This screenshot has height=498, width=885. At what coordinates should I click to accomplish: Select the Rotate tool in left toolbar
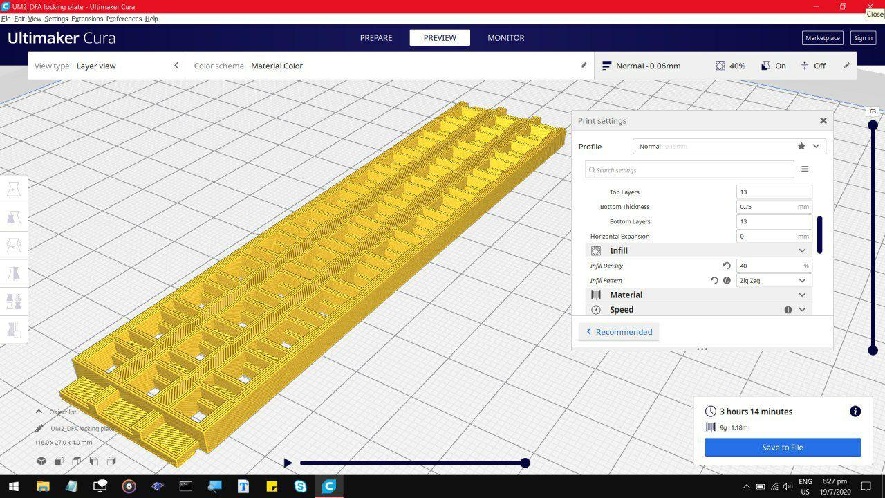pyautogui.click(x=13, y=246)
